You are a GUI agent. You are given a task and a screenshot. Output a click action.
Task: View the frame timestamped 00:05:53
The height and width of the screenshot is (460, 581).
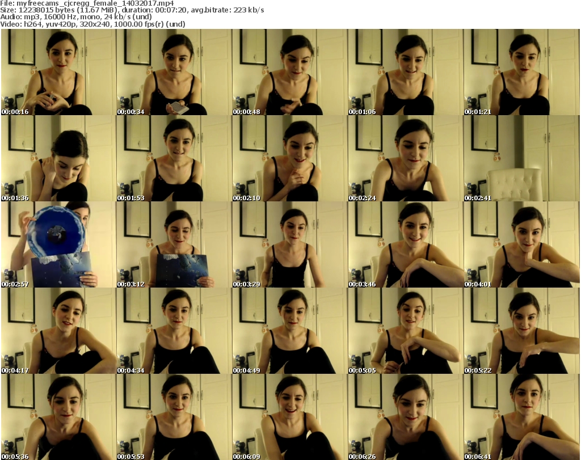click(x=174, y=417)
